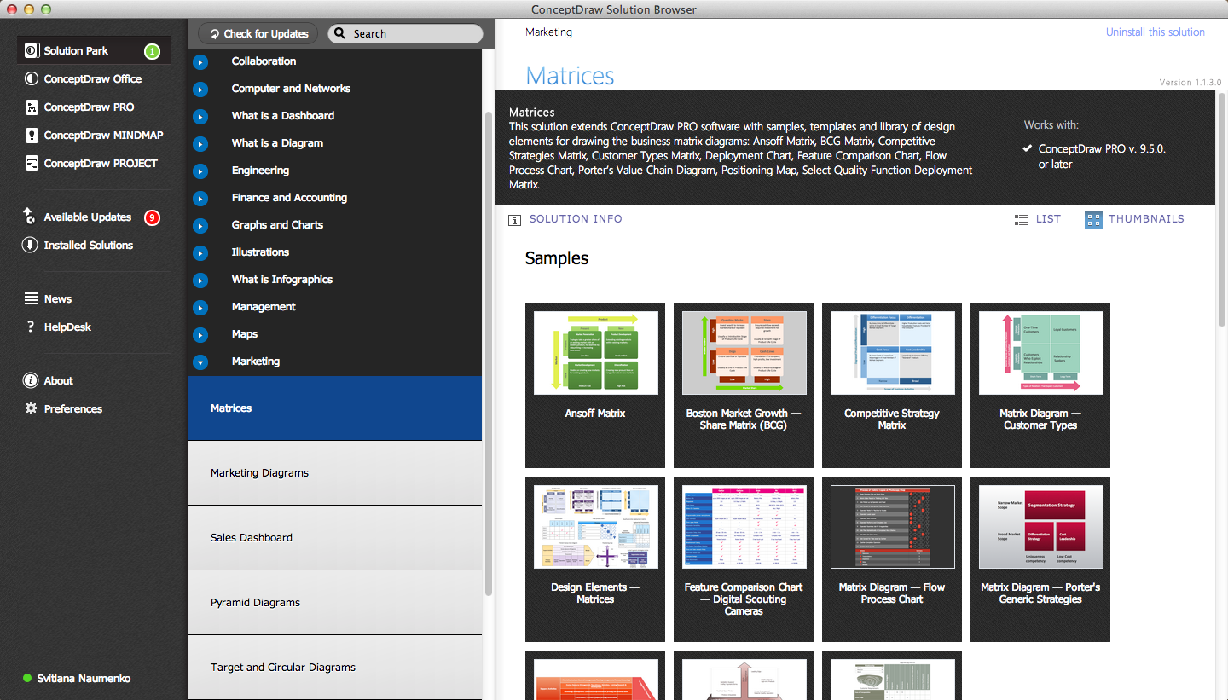Click the ConceptDraw PROJECT icon
Screen dimensions: 1228x700
32,163
